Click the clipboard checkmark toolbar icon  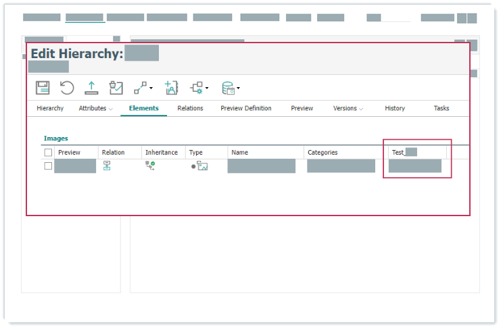[116, 87]
